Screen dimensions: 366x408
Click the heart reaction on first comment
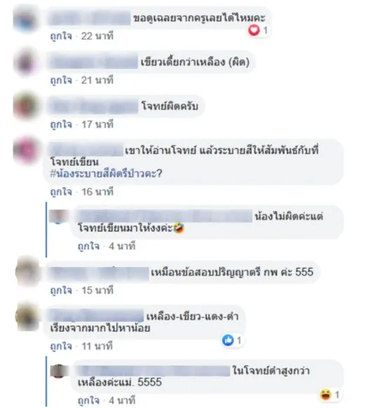point(254,30)
